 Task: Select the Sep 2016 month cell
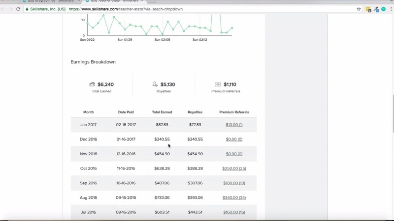[89, 183]
